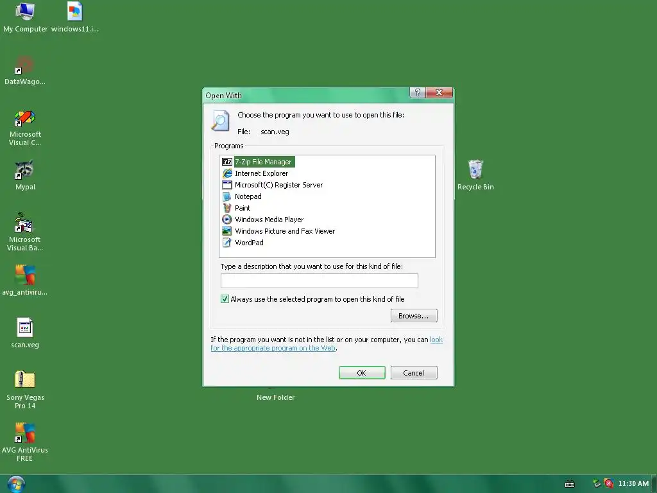Select Sony Vegas Pro 14 zip folder
The height and width of the screenshot is (493, 657).
pyautogui.click(x=25, y=380)
